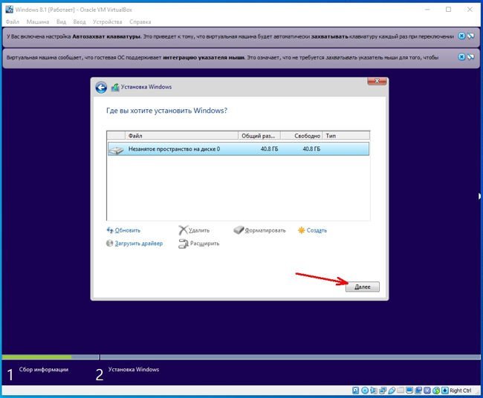This screenshot has width=483, height=398.
Task: Click the Удалить link
Action: 199,230
